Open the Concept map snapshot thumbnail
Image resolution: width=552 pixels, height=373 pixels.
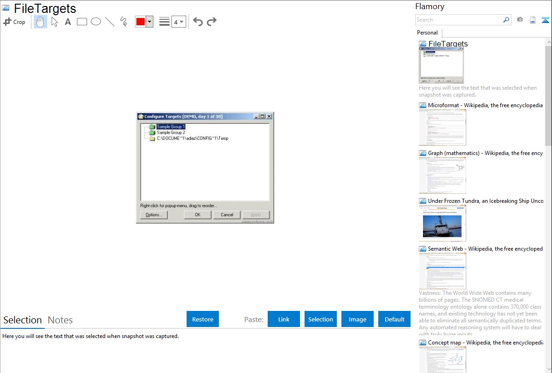pos(442,360)
